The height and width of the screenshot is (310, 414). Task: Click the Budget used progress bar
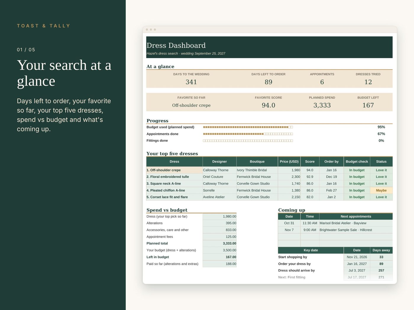coord(248,127)
